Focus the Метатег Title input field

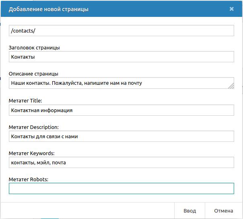coord(121,110)
